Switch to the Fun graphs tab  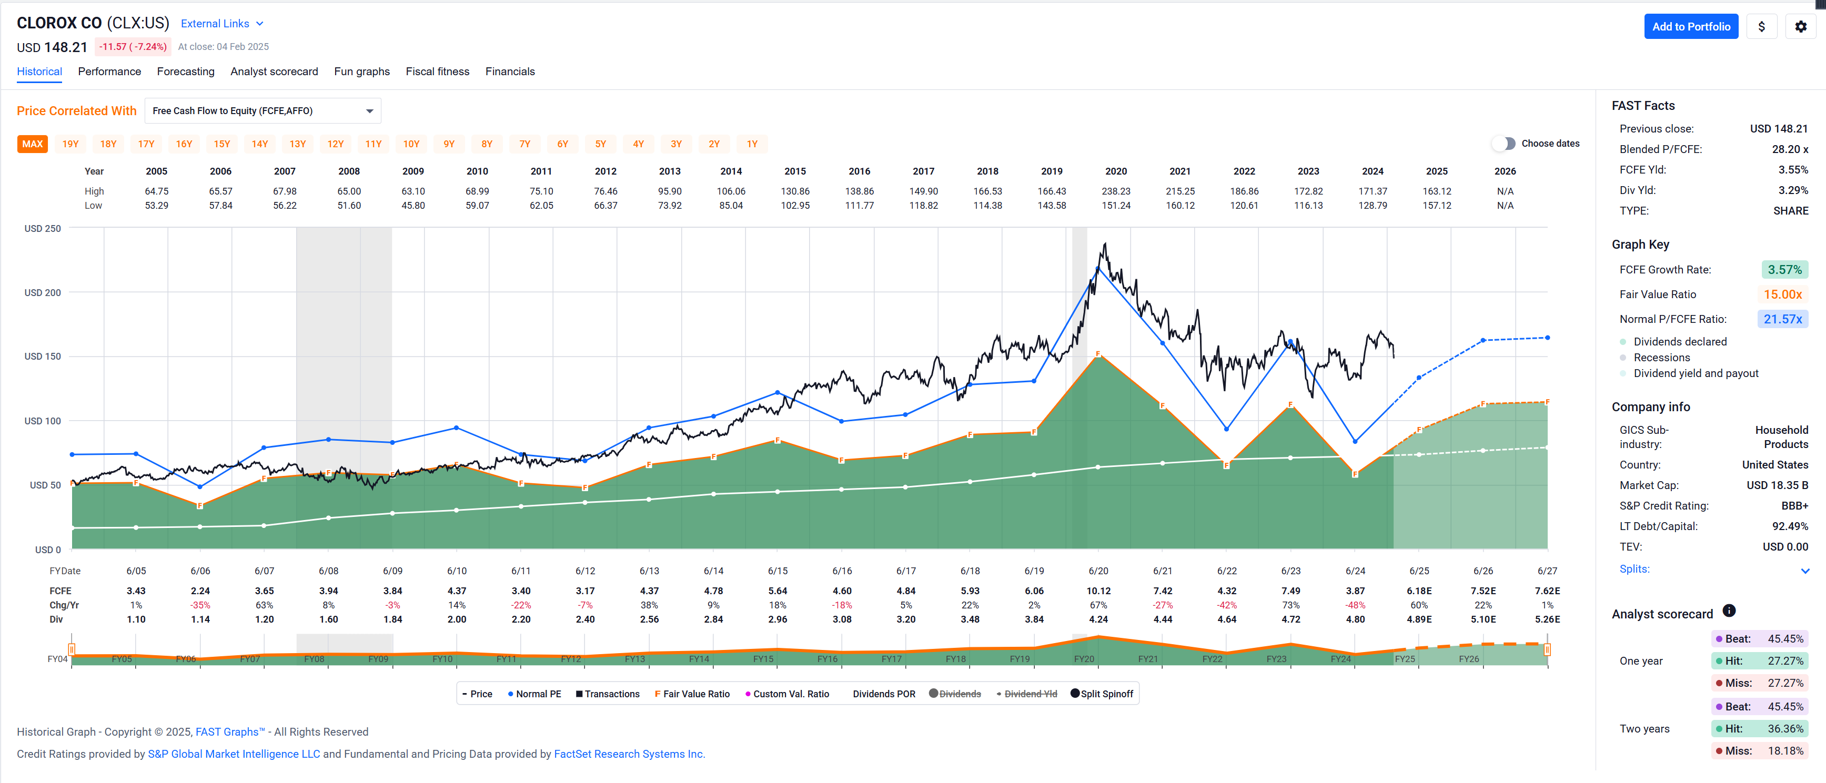point(362,72)
